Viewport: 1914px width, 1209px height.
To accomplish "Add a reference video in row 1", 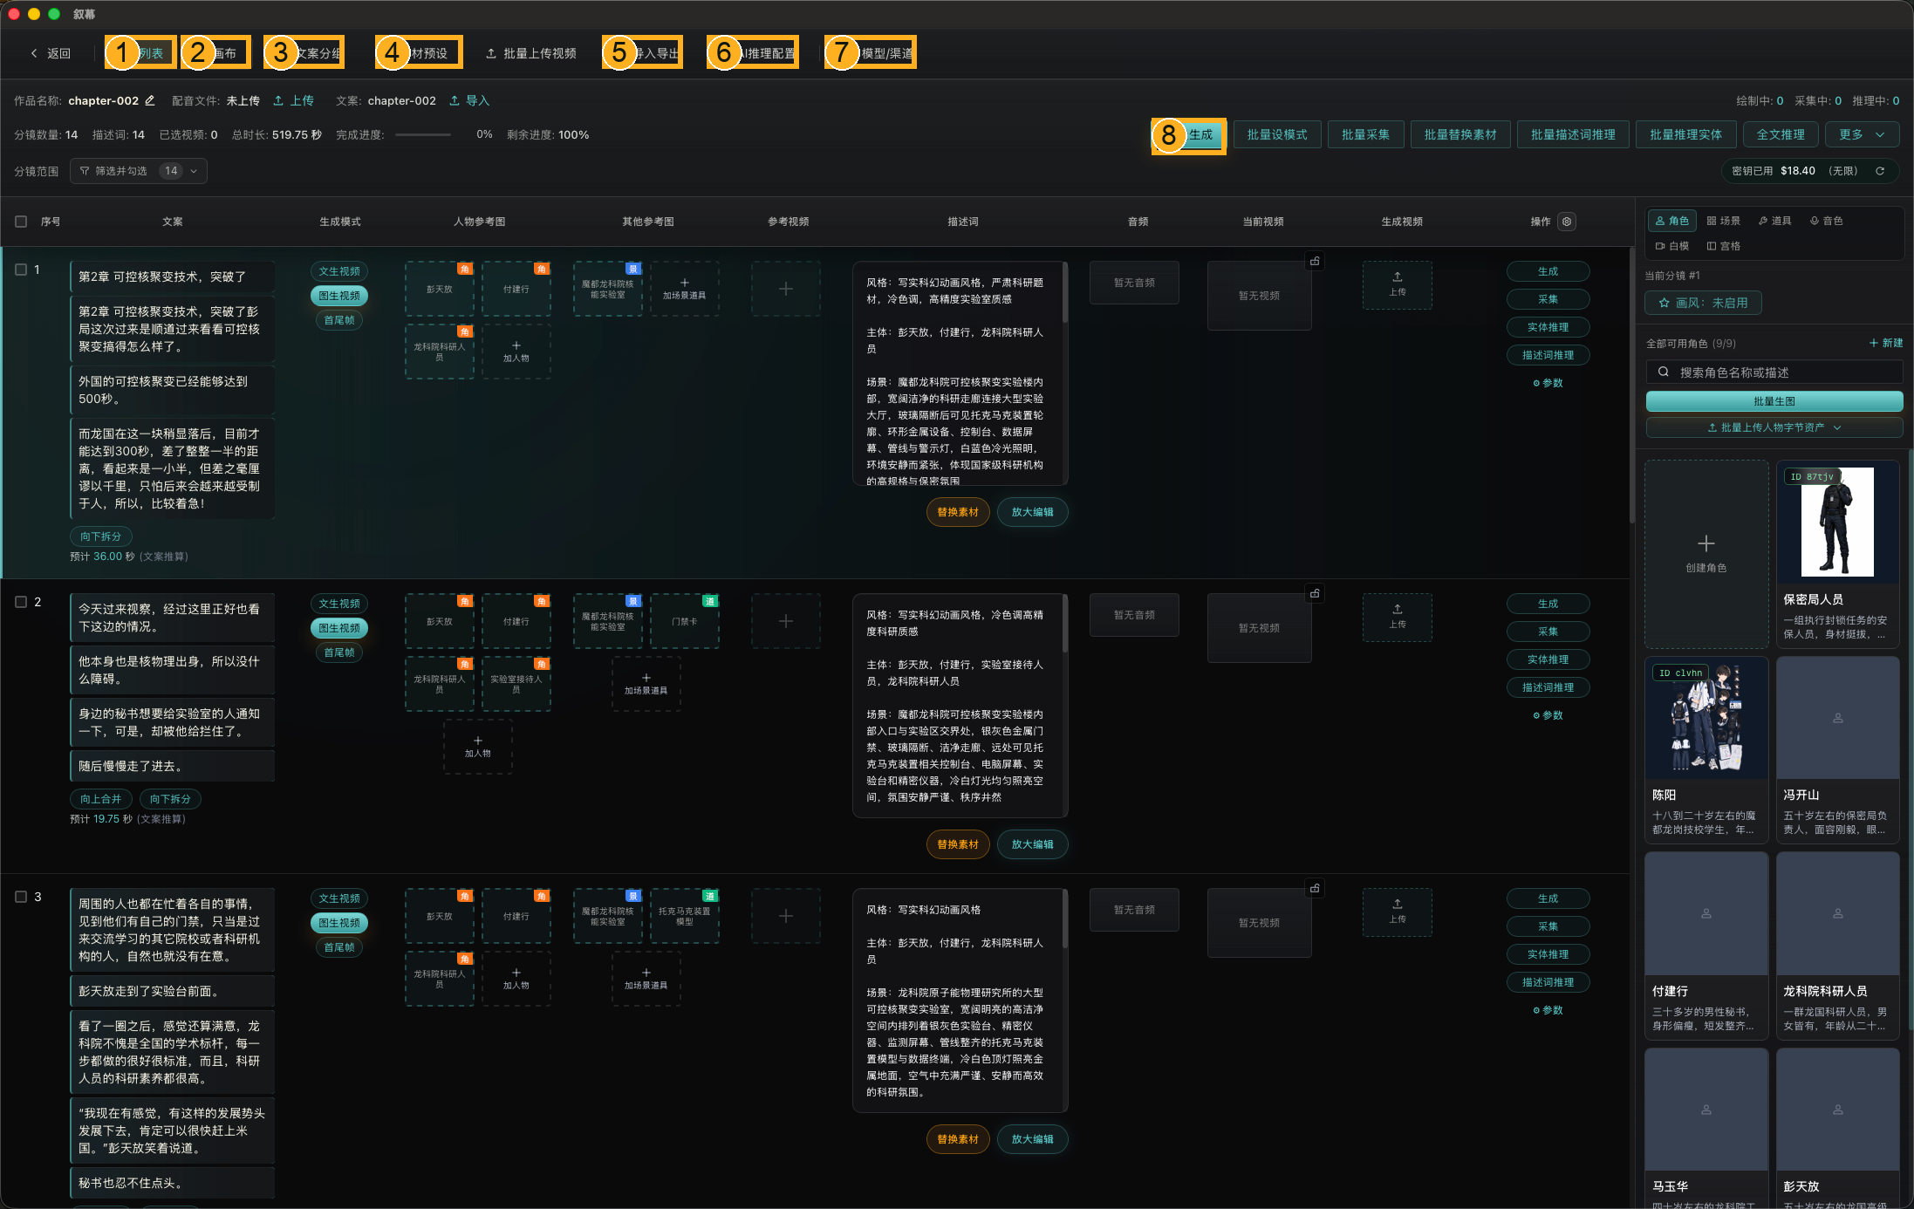I will pyautogui.click(x=785, y=289).
